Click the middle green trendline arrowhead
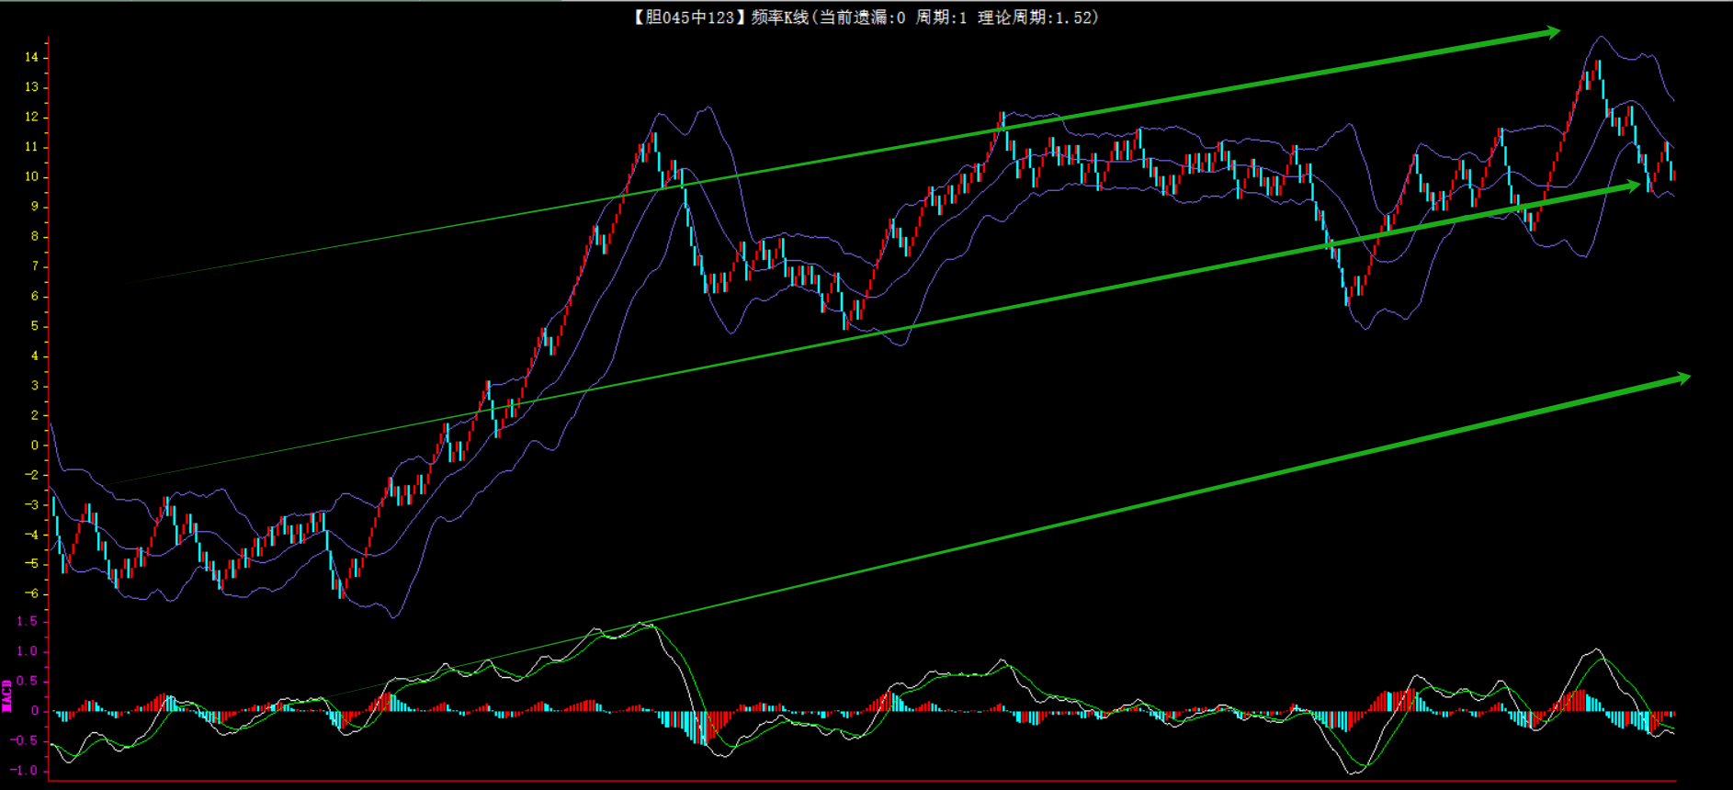 coord(1632,186)
